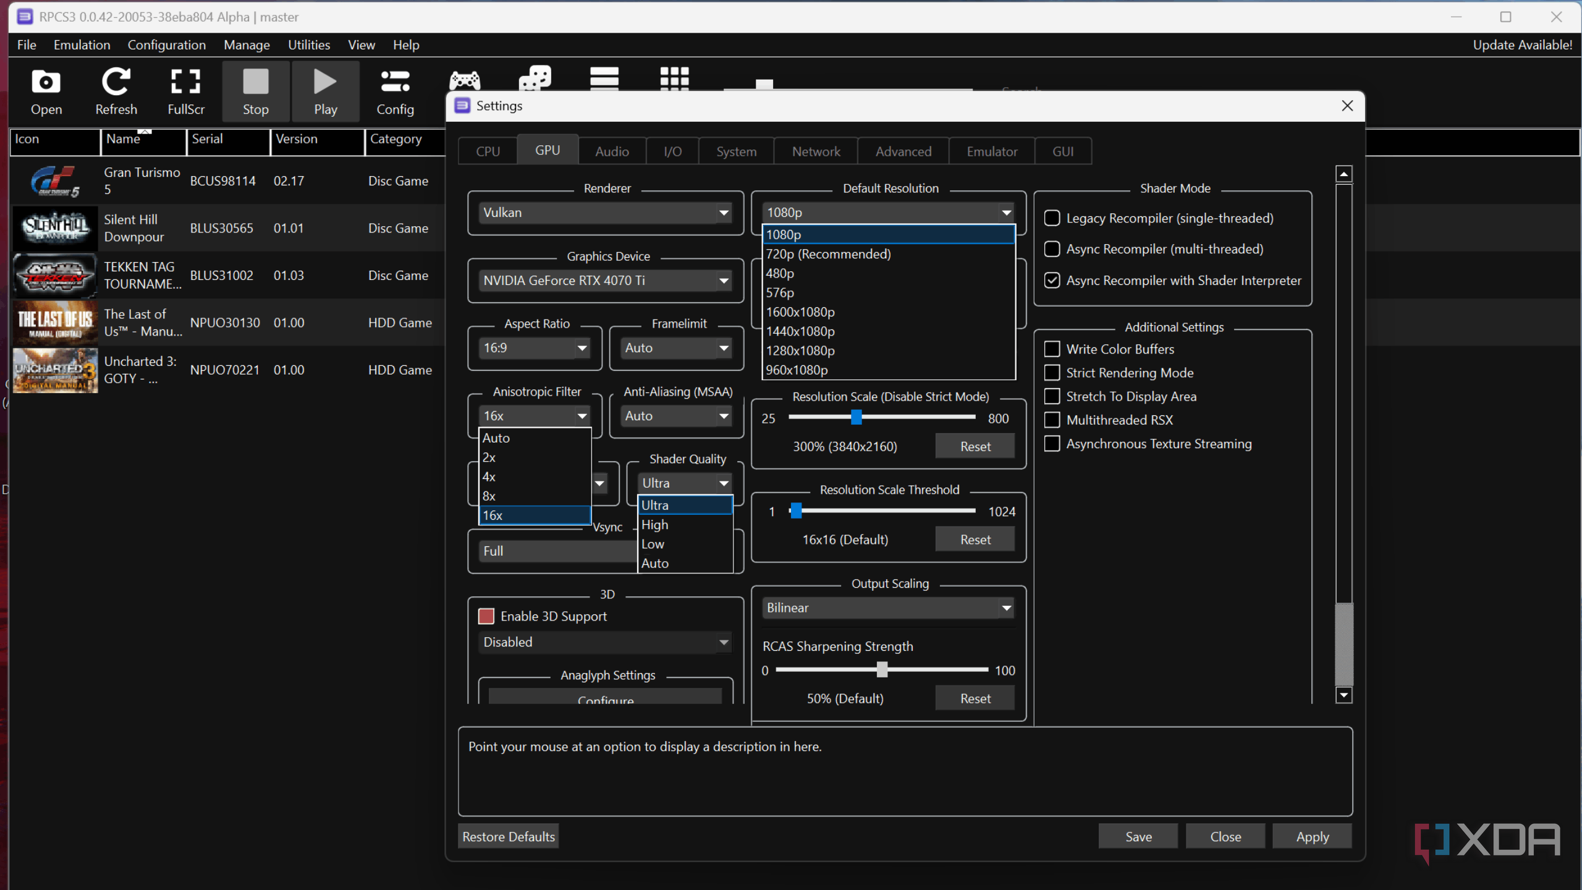Viewport: 1582px width, 890px height.
Task: Uncheck Async Recompiler with Shader Interpreter
Action: [1052, 281]
